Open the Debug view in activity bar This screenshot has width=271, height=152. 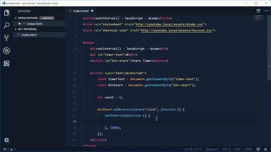[7, 51]
